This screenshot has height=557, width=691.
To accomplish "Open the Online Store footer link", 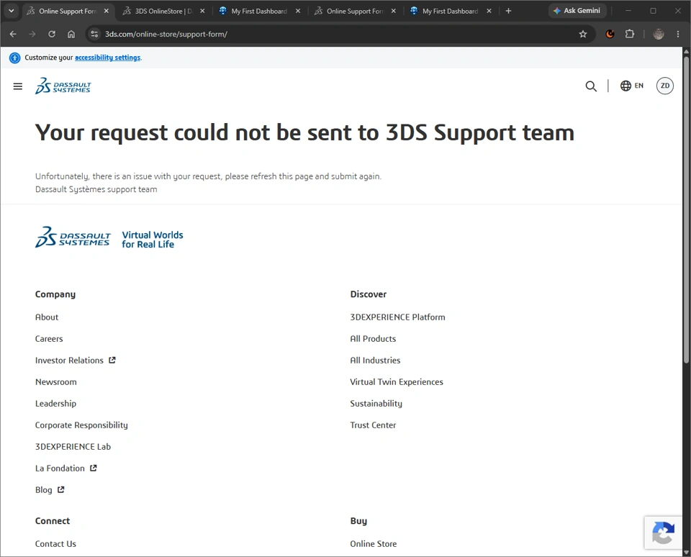I will point(374,544).
